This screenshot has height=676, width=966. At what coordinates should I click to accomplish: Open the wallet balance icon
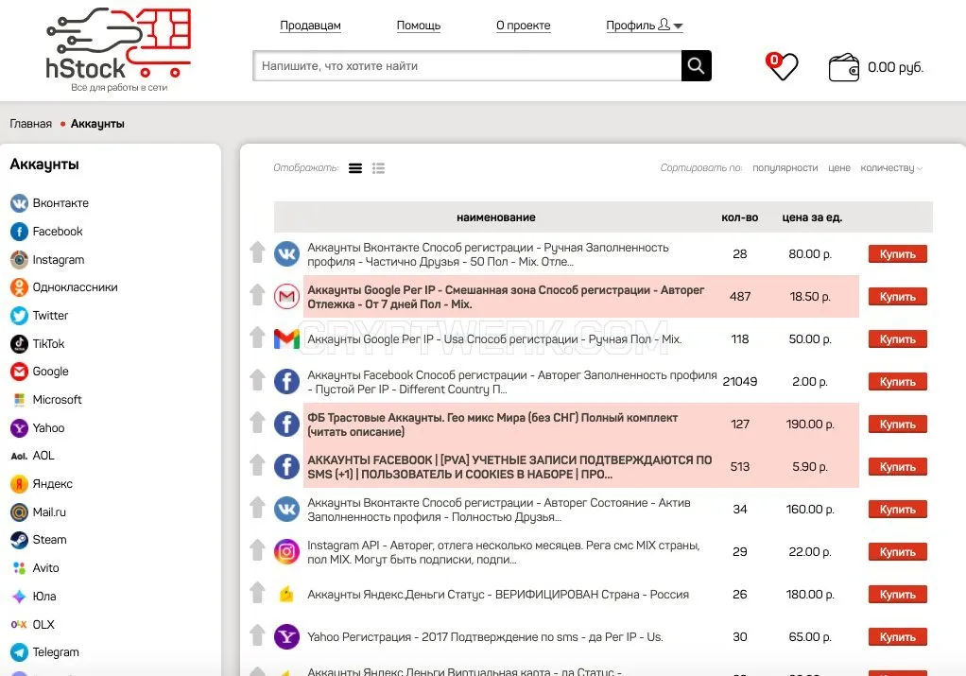click(x=843, y=67)
